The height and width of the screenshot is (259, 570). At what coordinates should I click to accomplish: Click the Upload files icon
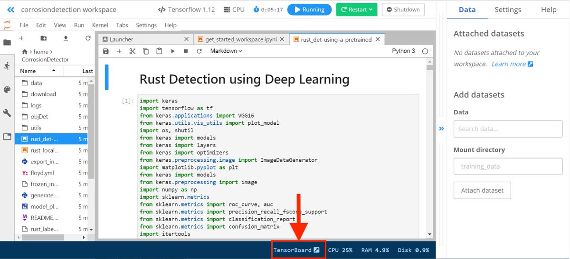tap(66, 38)
